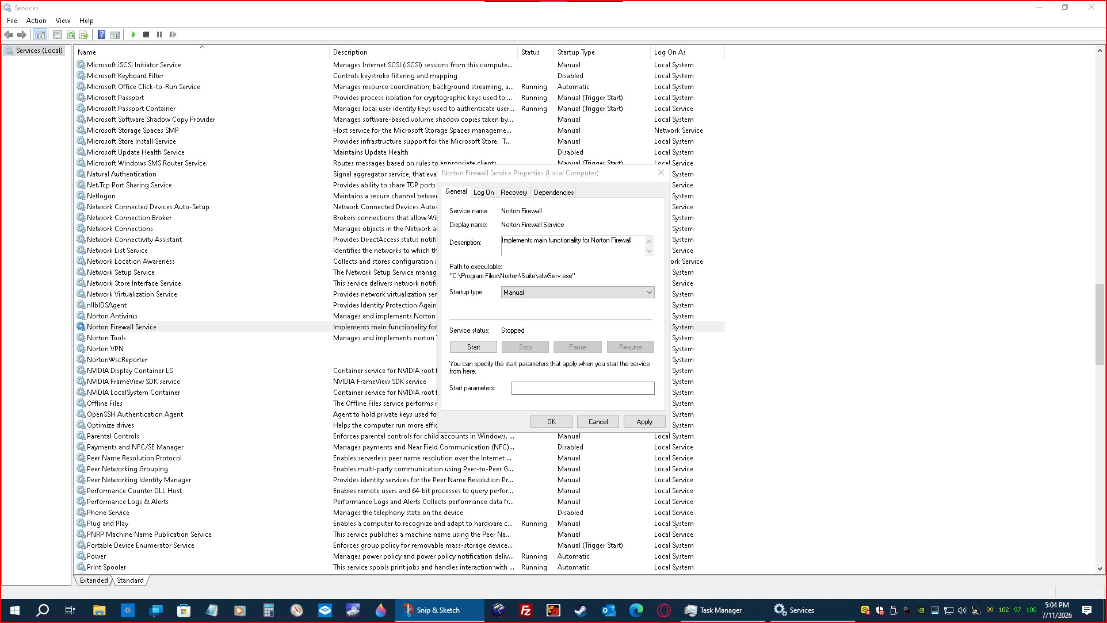
Task: Refresh the services list from toolbar
Action: point(71,34)
